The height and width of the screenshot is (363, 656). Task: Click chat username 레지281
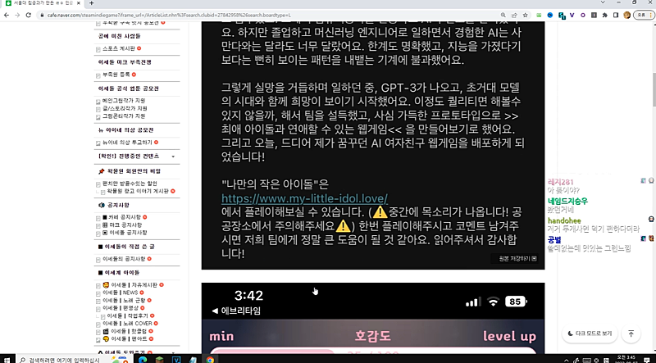tap(560, 182)
